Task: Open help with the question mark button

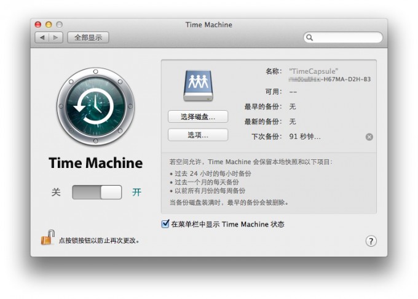Action: 371,241
